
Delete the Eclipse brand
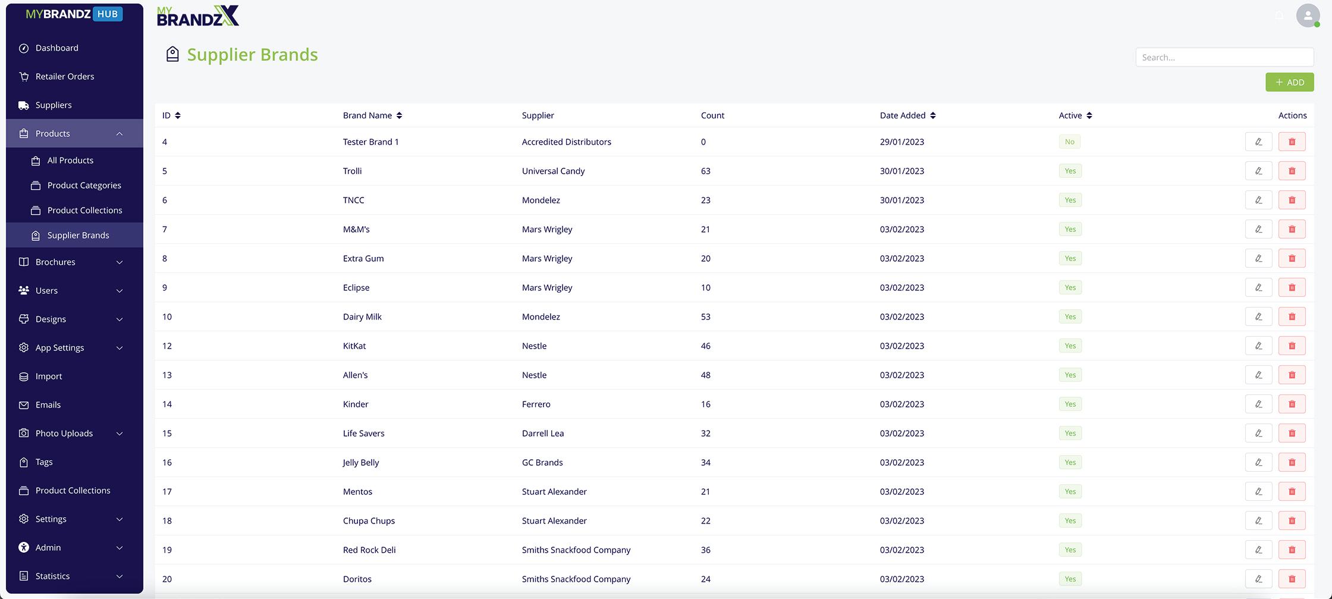tap(1292, 287)
